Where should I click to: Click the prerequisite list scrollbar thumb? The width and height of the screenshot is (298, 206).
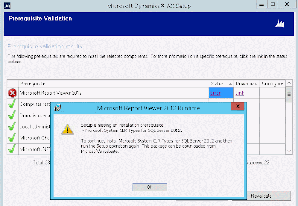point(289,94)
